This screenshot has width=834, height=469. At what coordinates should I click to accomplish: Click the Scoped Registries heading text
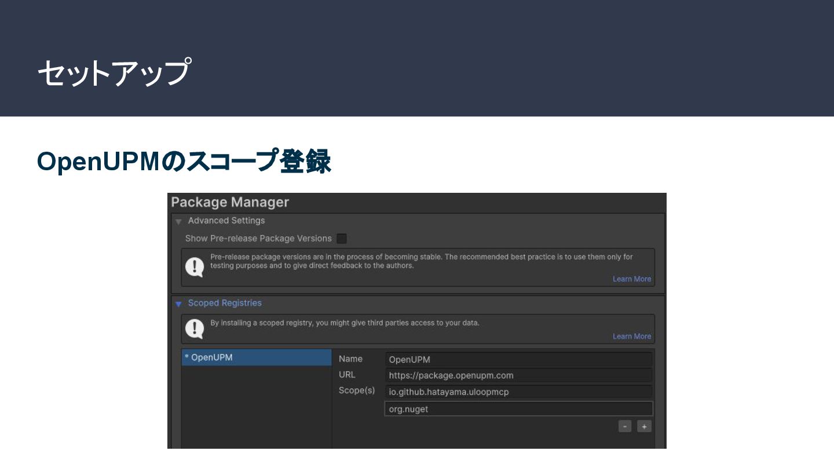click(225, 303)
